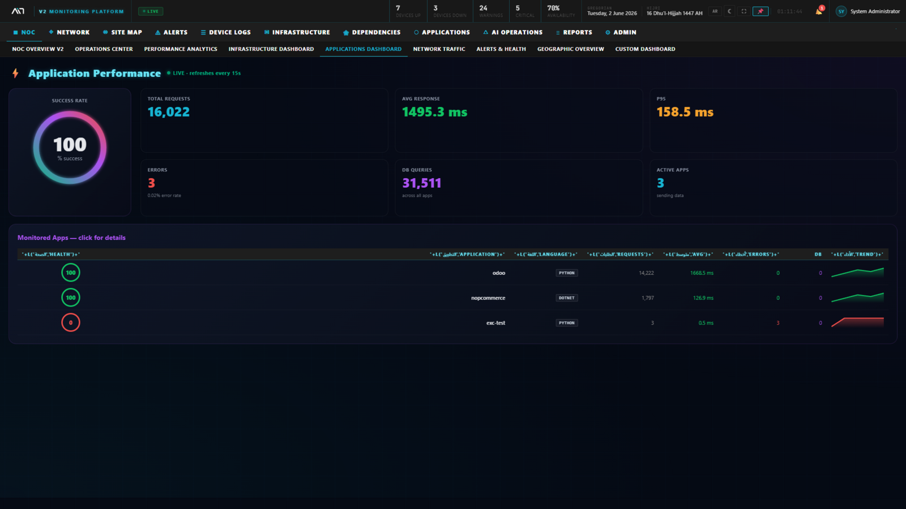Click the 24 warnings counter
The width and height of the screenshot is (906, 509).
(x=491, y=11)
